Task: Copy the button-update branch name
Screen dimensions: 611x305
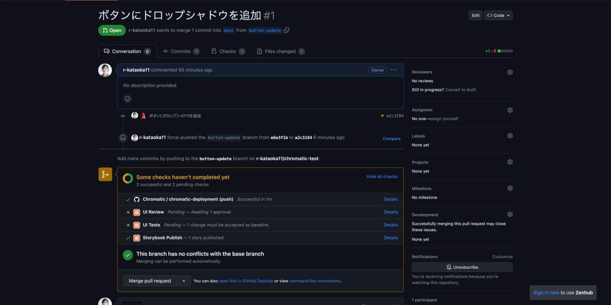Action: click(286, 30)
